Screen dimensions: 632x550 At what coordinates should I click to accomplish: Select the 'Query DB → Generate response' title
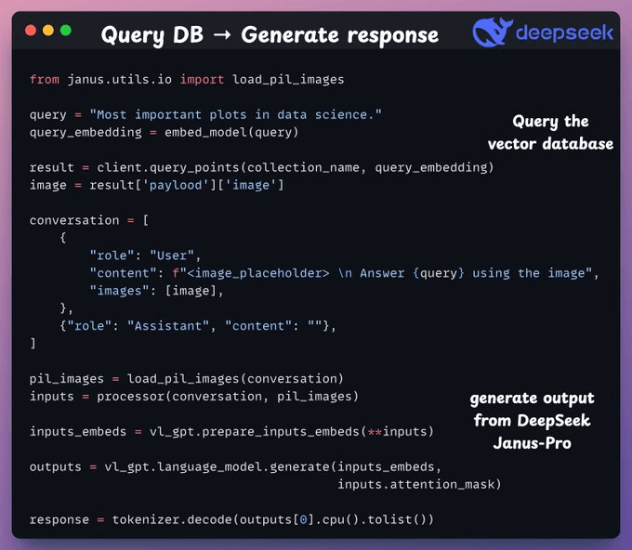[x=270, y=35]
